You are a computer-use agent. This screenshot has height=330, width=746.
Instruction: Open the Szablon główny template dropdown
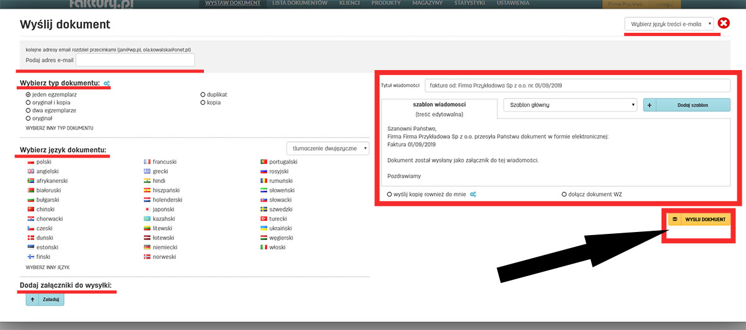coord(570,105)
